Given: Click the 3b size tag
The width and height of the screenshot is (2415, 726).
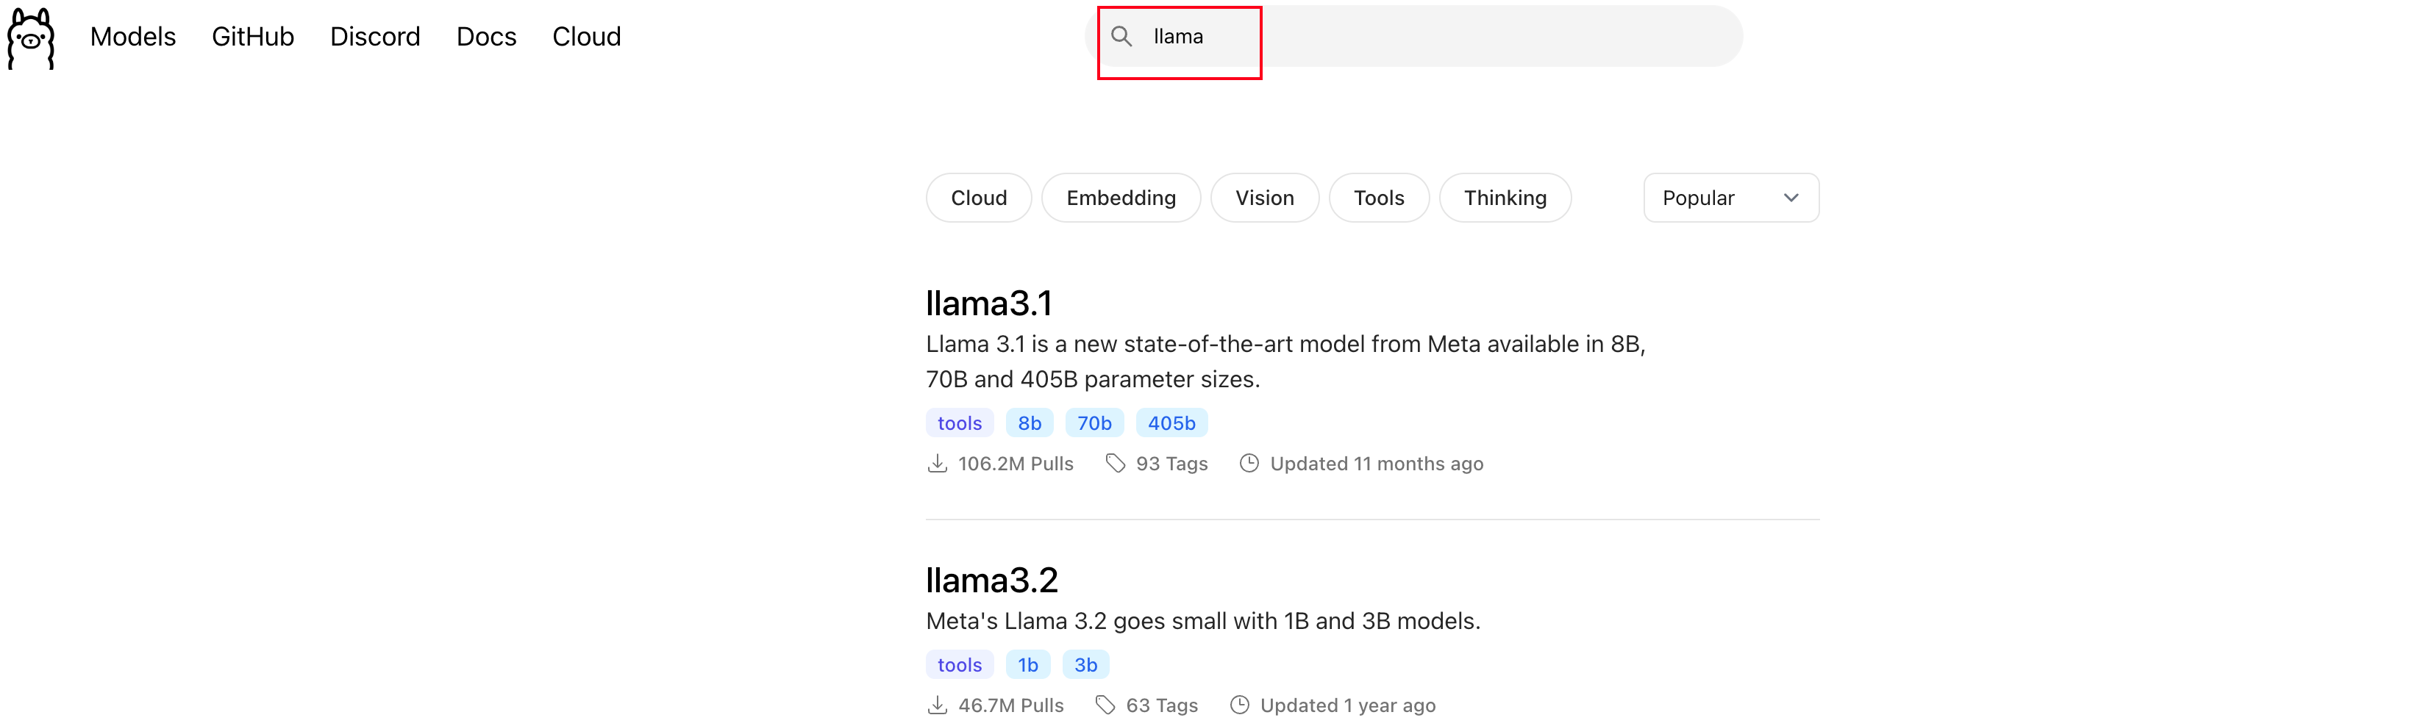Looking at the screenshot, I should pos(1085,665).
